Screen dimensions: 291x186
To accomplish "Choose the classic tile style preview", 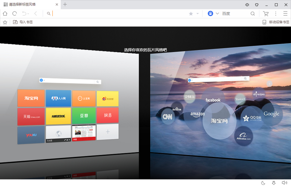I will coord(69,103).
